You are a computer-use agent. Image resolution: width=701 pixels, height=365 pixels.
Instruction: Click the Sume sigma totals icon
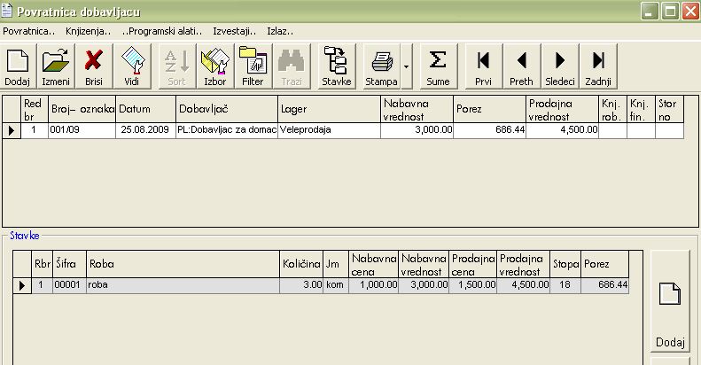pos(437,66)
